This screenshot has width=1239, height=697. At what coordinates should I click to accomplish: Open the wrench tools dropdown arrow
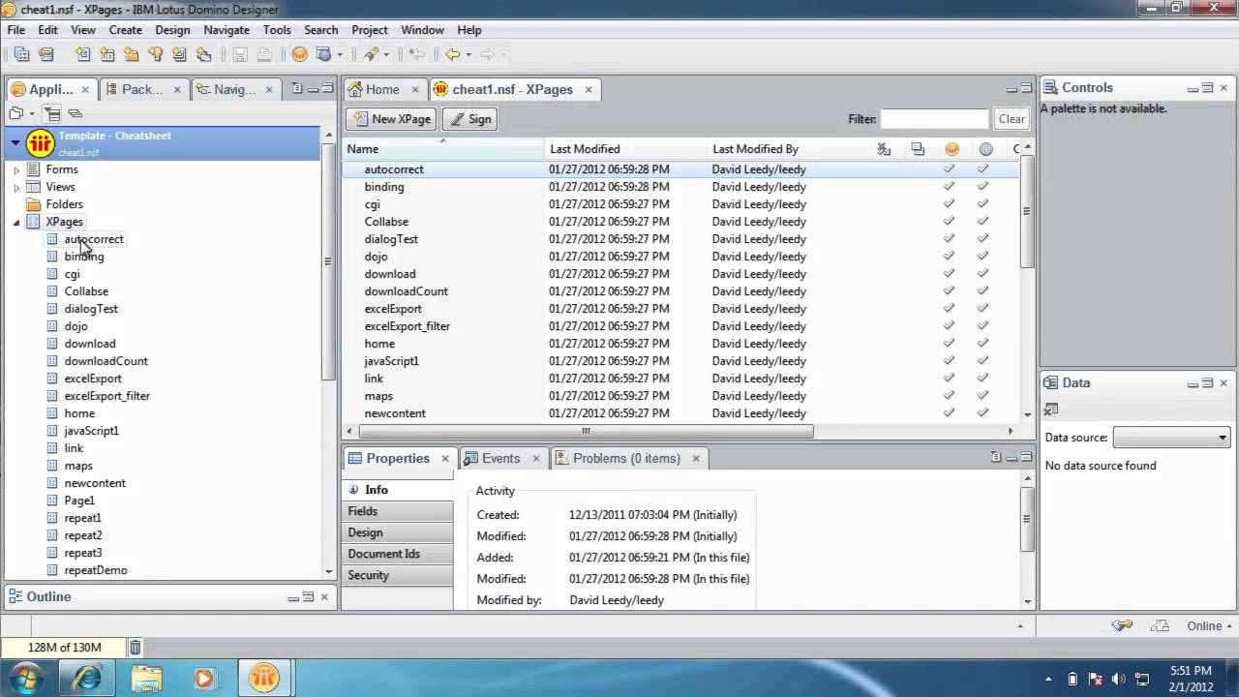pyautogui.click(x=386, y=55)
